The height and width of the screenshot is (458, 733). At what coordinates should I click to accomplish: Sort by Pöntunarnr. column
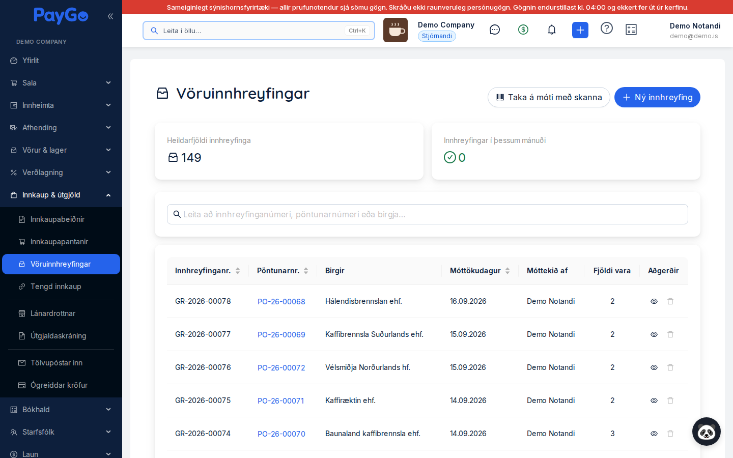(283, 271)
